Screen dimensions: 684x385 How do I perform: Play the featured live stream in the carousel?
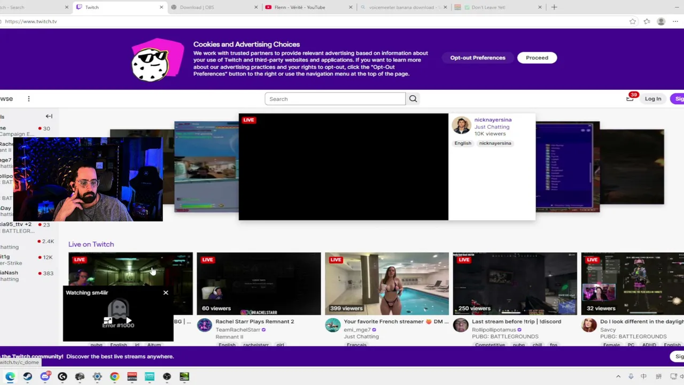point(343,167)
